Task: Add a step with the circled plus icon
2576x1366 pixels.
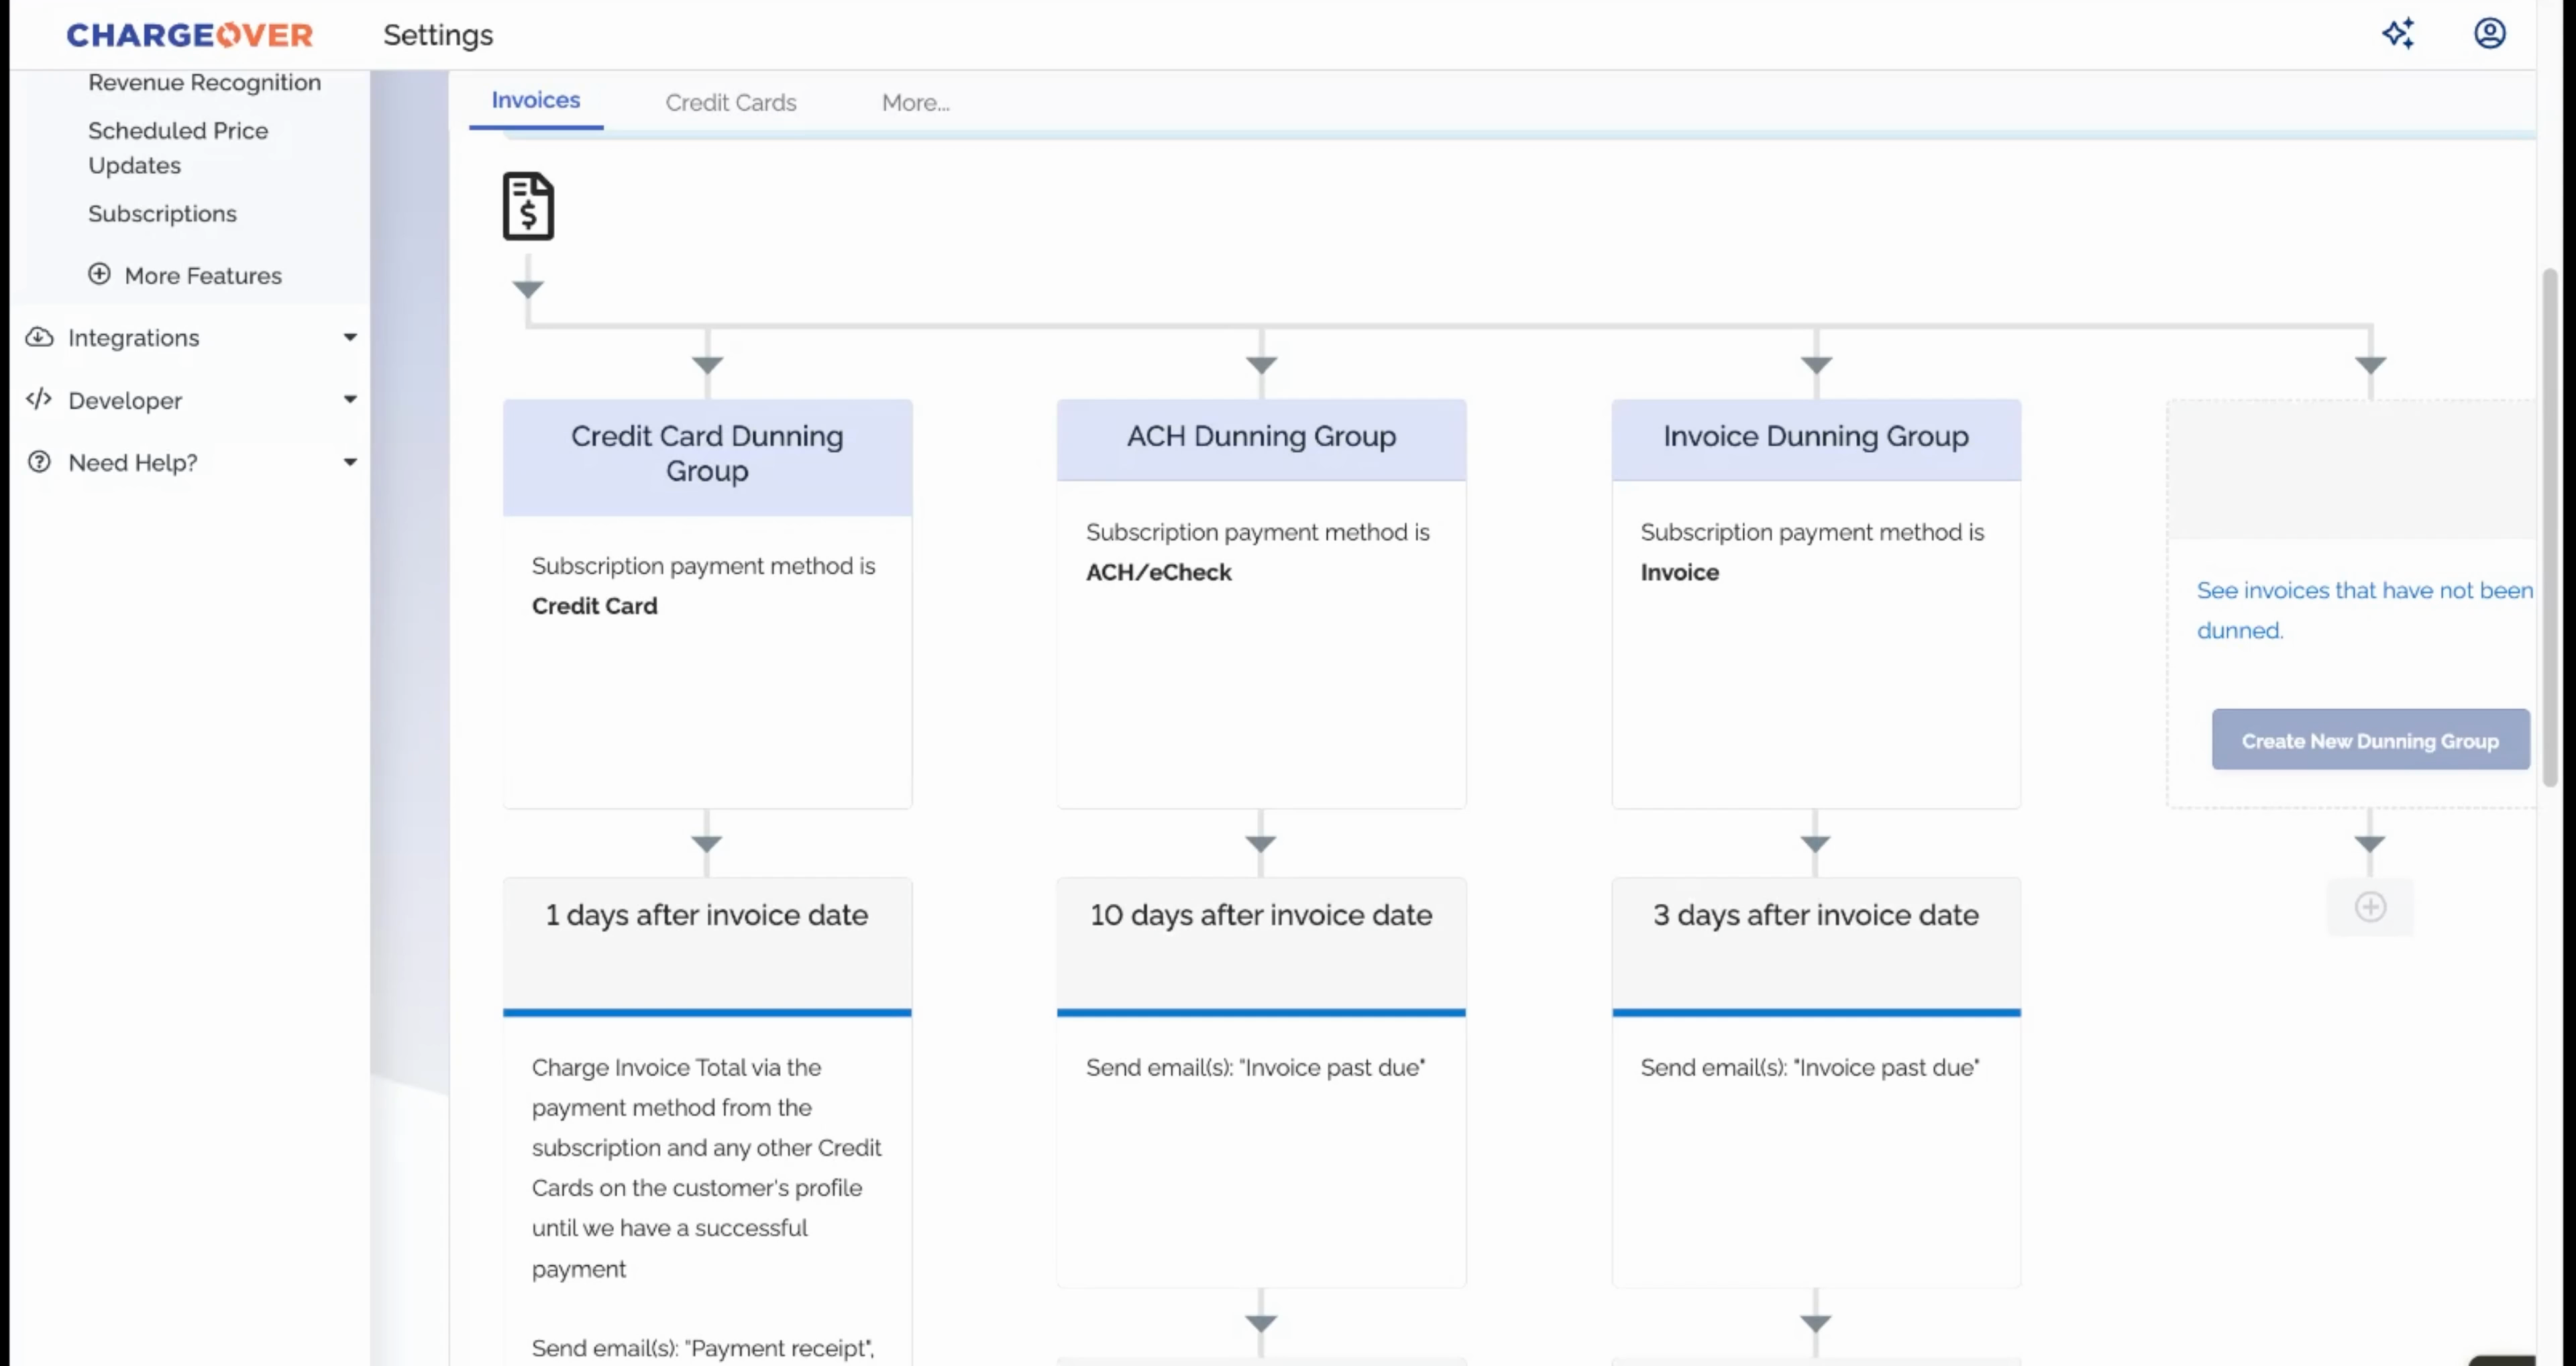Action: click(2370, 907)
